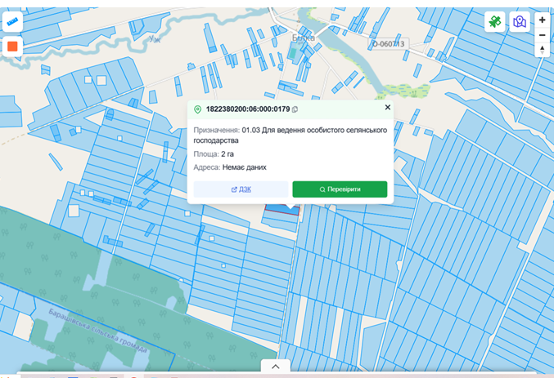Copy cadastral number 1822380200:06:000:0179
The width and height of the screenshot is (554, 378).
pyautogui.click(x=295, y=109)
